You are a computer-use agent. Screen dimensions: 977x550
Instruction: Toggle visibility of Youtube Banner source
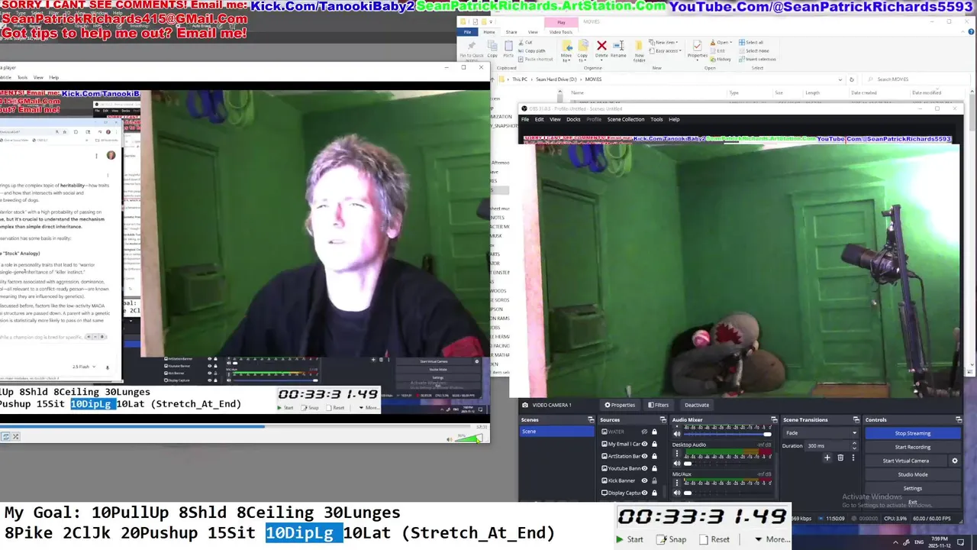tap(644, 468)
